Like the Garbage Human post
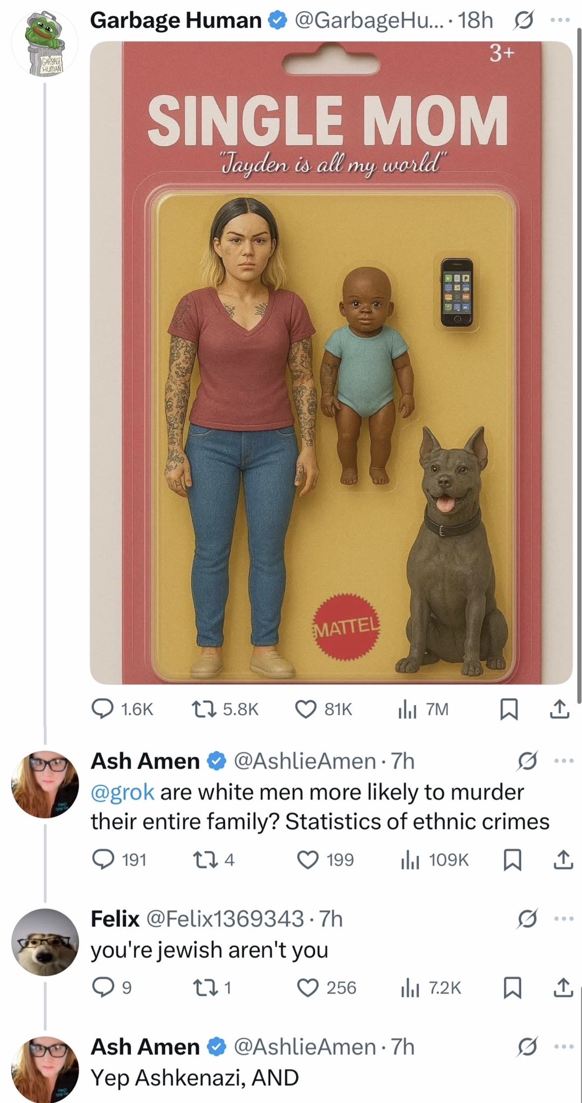The image size is (582, 1103). [x=307, y=709]
